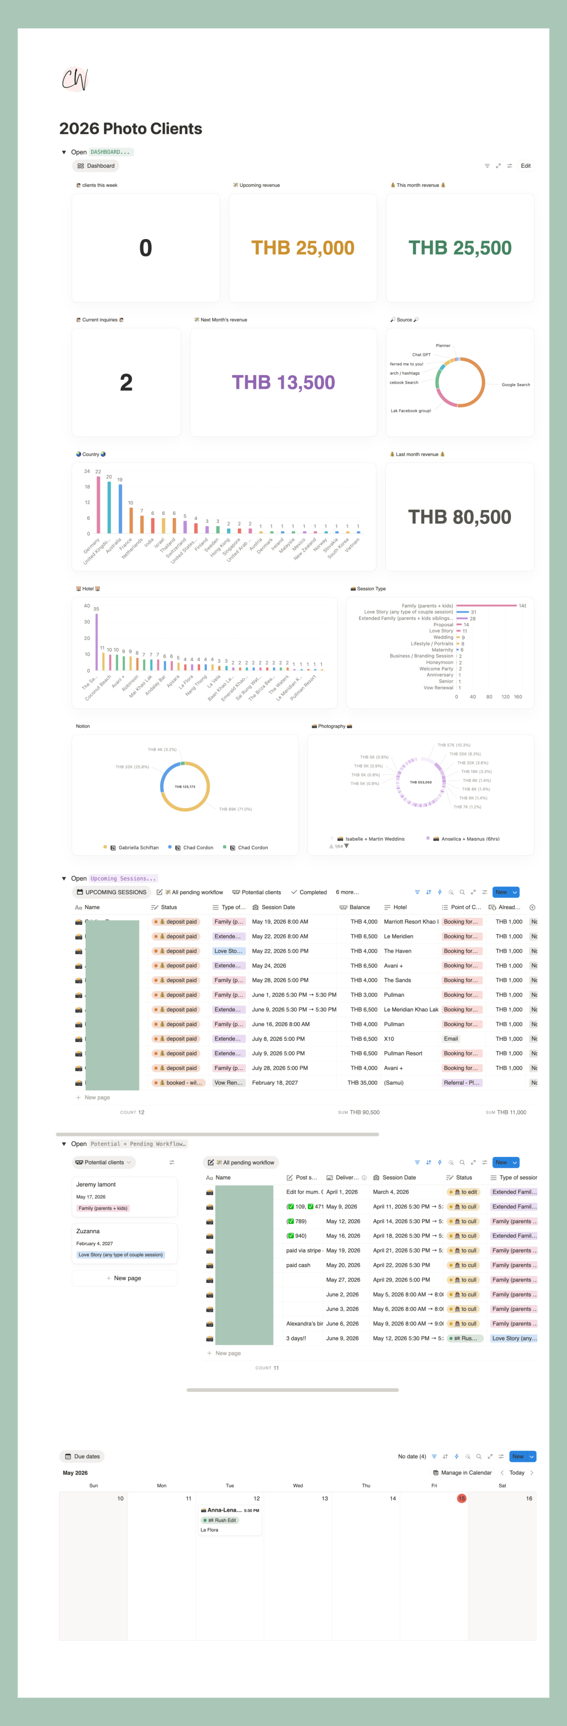Viewport: 567px width, 1726px height.
Task: Click New button in Upcoming Sessions
Action: click(x=501, y=892)
